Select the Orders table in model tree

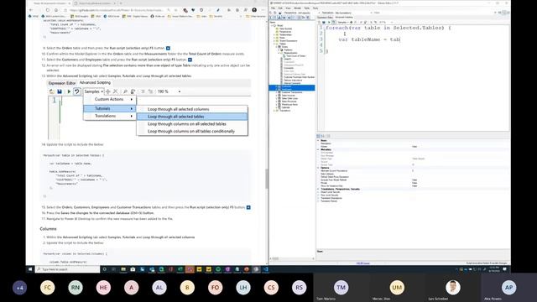pos(284,47)
